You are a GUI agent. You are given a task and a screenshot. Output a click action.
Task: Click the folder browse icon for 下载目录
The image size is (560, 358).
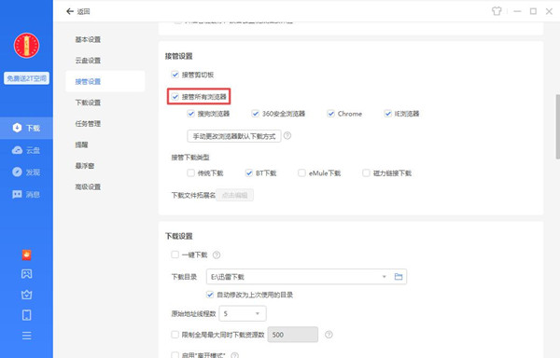coord(399,276)
